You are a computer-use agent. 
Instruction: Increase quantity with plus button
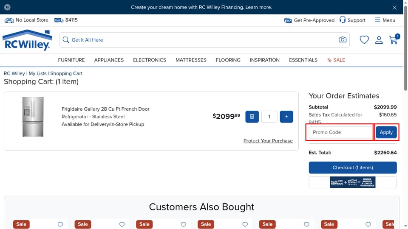click(286, 117)
